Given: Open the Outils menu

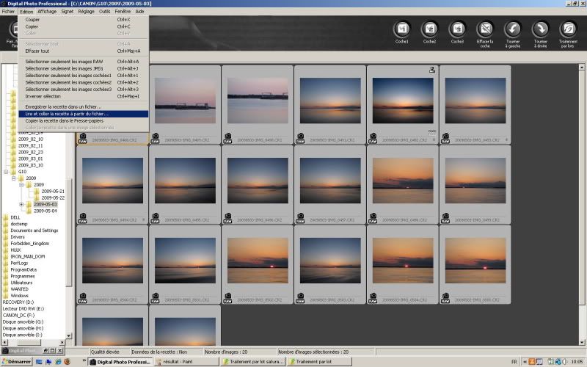Looking at the screenshot, I should pos(105,12).
